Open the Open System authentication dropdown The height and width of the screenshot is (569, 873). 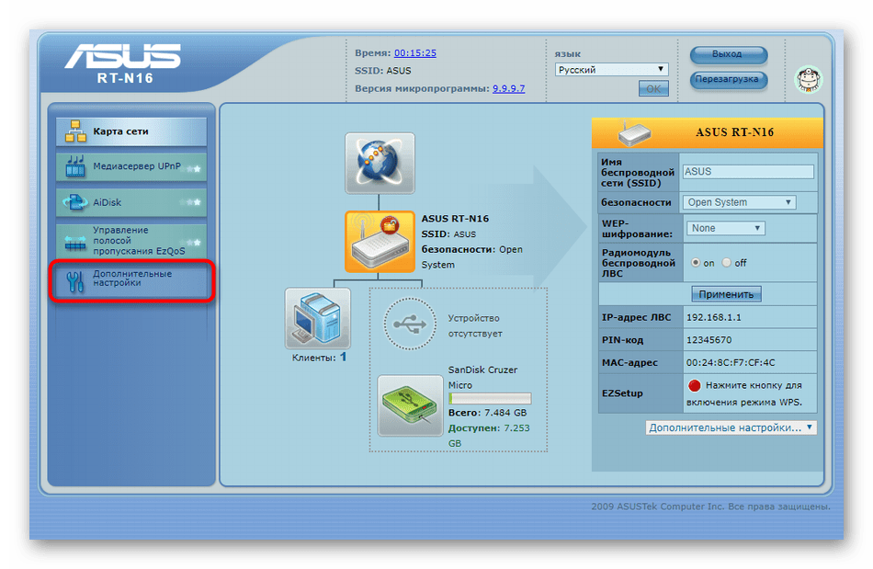tap(740, 202)
